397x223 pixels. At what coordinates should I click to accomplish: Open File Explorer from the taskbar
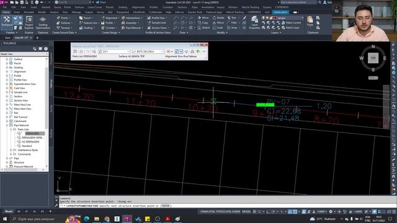[97, 219]
